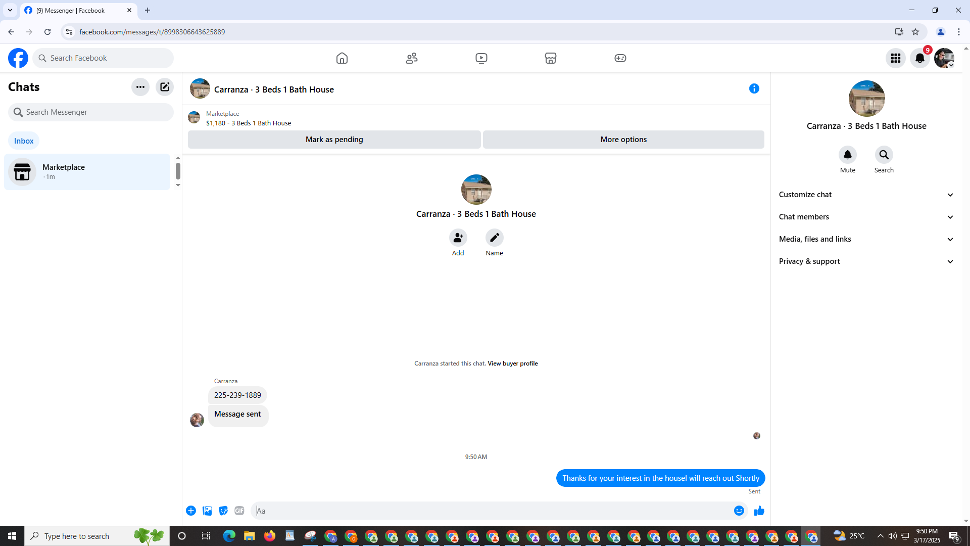970x546 pixels.
Task: Open File Explorer from the taskbar
Action: point(250,536)
